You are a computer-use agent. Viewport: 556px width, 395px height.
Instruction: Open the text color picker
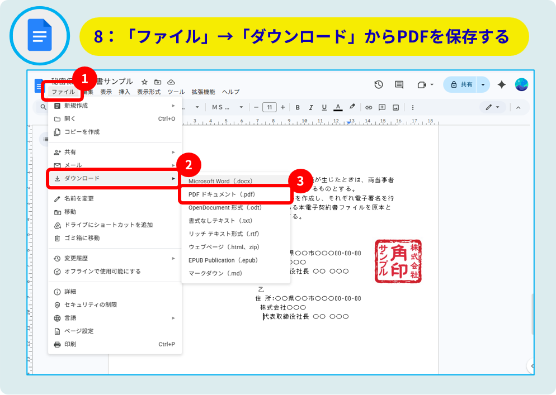338,107
